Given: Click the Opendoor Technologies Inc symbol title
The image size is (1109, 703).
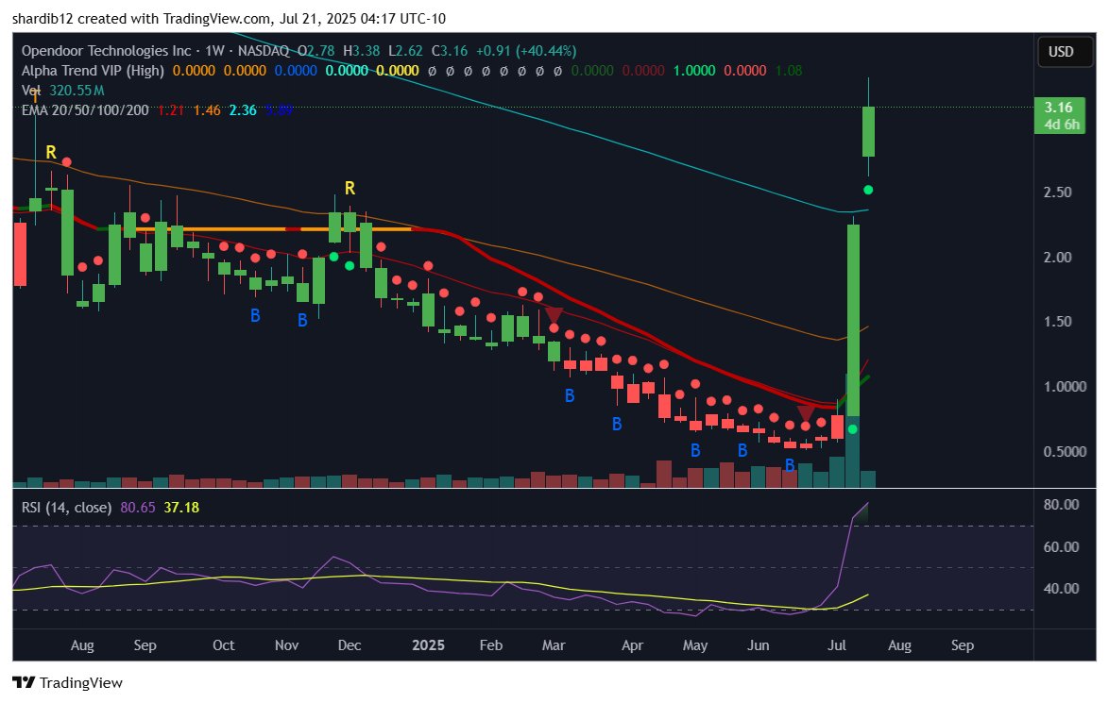Looking at the screenshot, I should 106,51.
